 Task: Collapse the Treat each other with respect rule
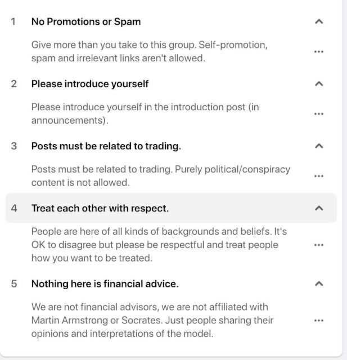point(319,208)
